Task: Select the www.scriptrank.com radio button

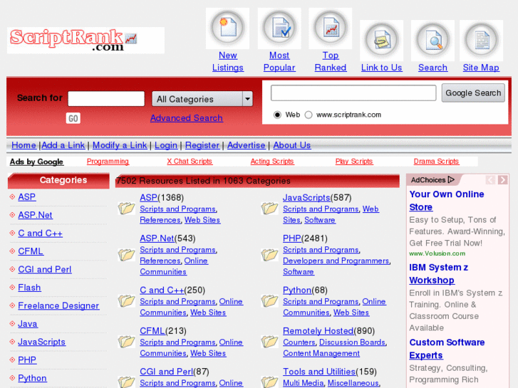Action: 309,115
